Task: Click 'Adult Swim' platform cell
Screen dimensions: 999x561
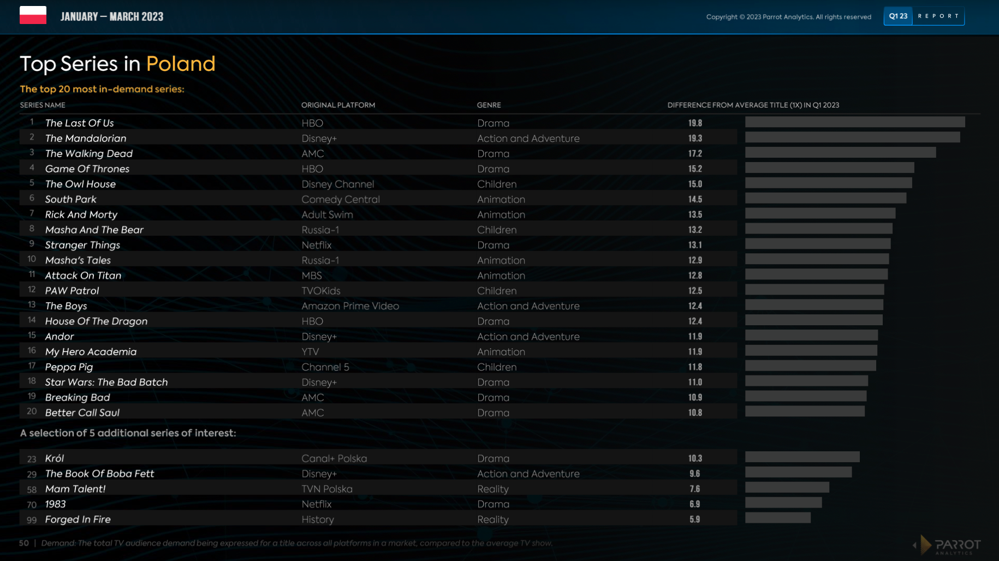Action: (x=328, y=214)
